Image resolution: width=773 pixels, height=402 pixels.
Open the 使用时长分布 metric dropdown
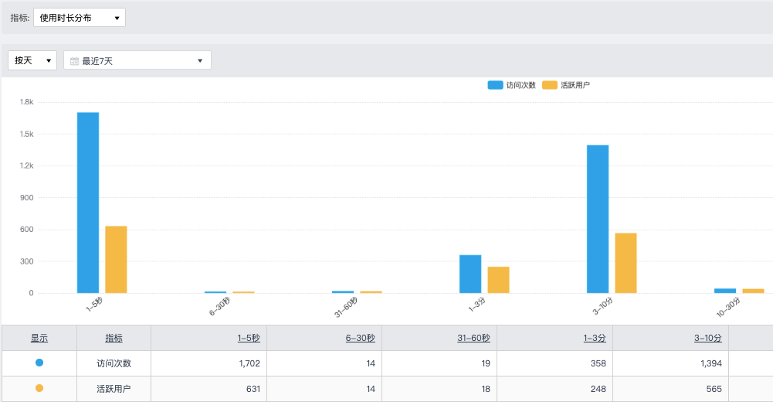click(80, 18)
